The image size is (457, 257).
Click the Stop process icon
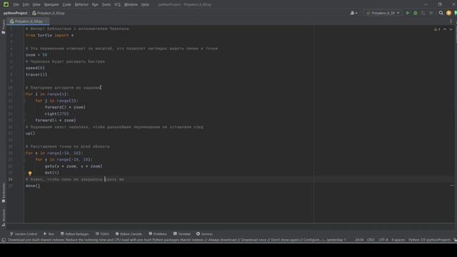[x=431, y=13]
